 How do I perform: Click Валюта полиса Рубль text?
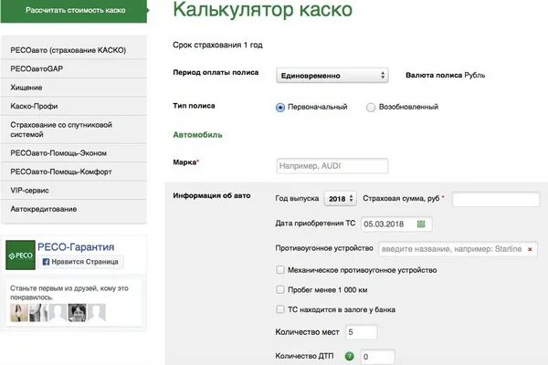click(x=446, y=75)
